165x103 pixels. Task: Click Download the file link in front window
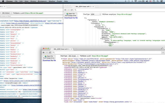point(49,60)
